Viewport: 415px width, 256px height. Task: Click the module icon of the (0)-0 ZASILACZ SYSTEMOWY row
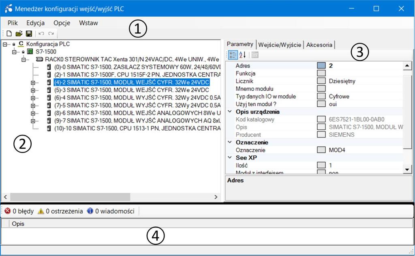pyautogui.click(x=49, y=67)
